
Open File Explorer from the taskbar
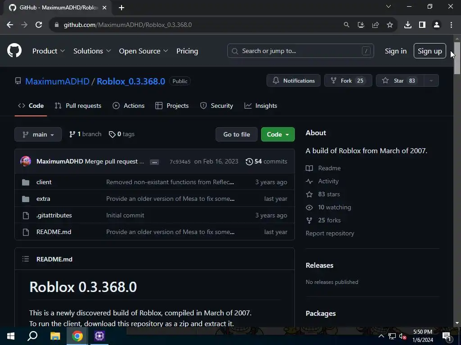point(55,336)
